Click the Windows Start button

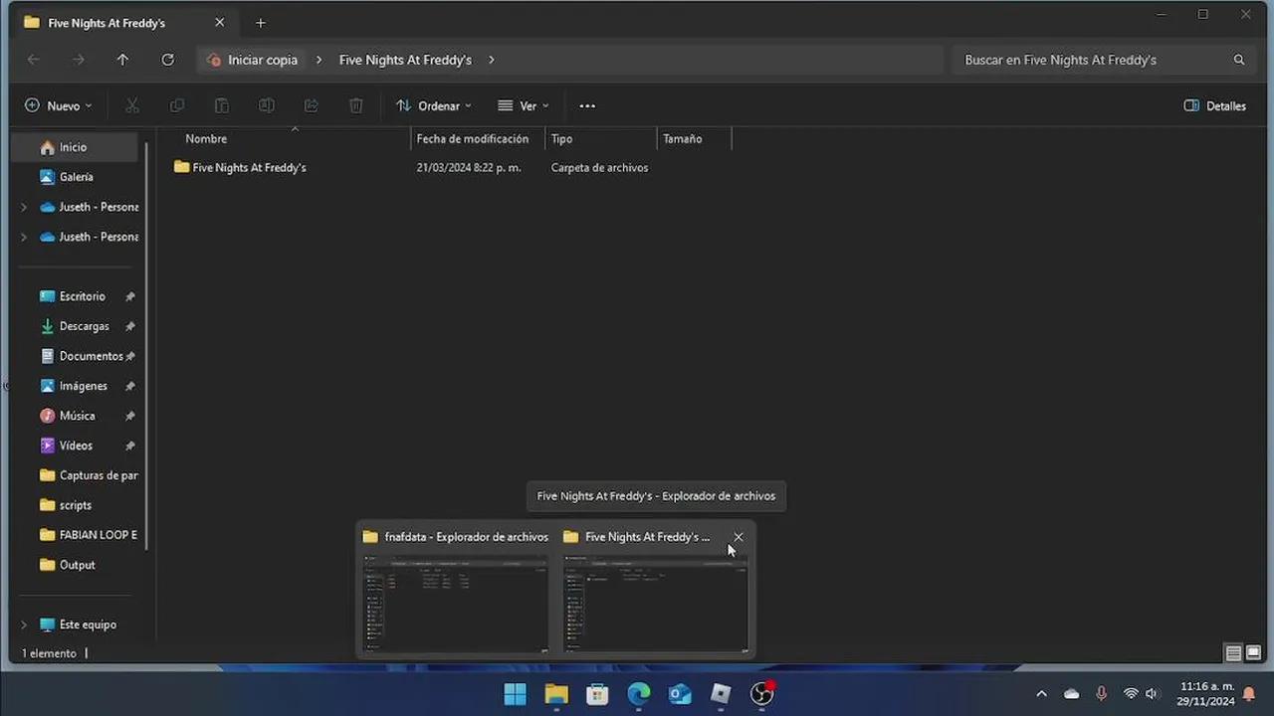515,694
